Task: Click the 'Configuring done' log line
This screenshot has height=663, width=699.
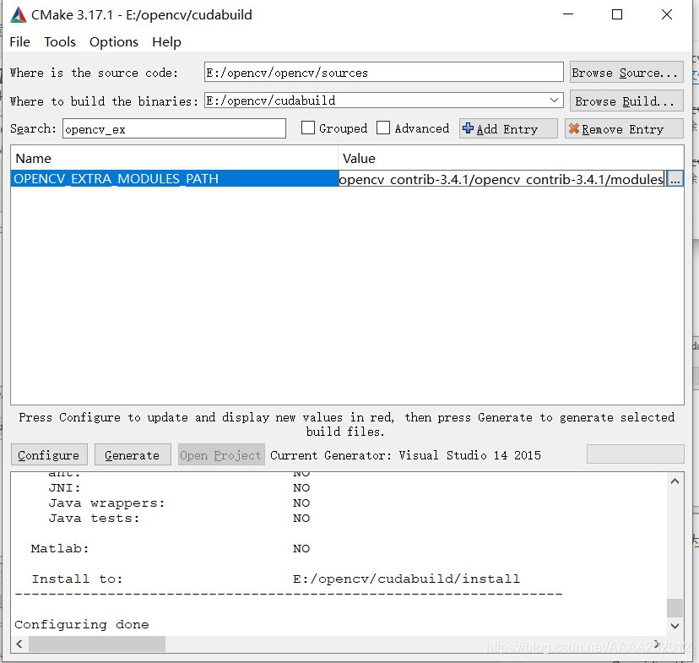Action: coord(82,624)
